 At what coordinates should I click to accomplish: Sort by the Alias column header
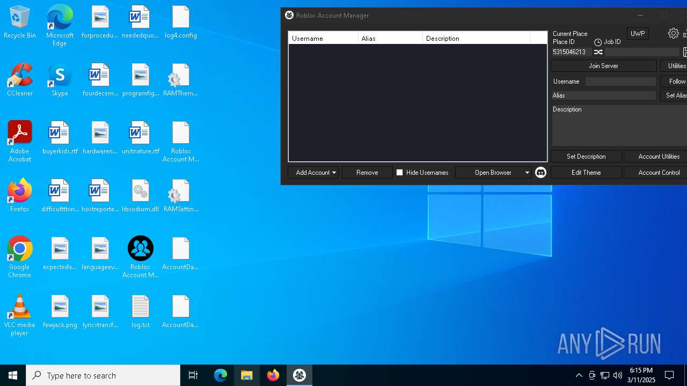point(390,38)
